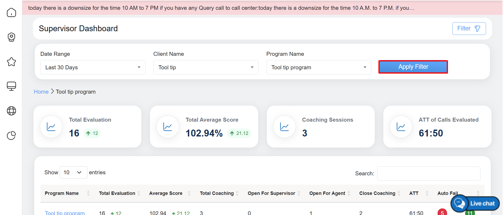Open the Client Name dropdown
Image resolution: width=503 pixels, height=215 pixels.
point(206,67)
